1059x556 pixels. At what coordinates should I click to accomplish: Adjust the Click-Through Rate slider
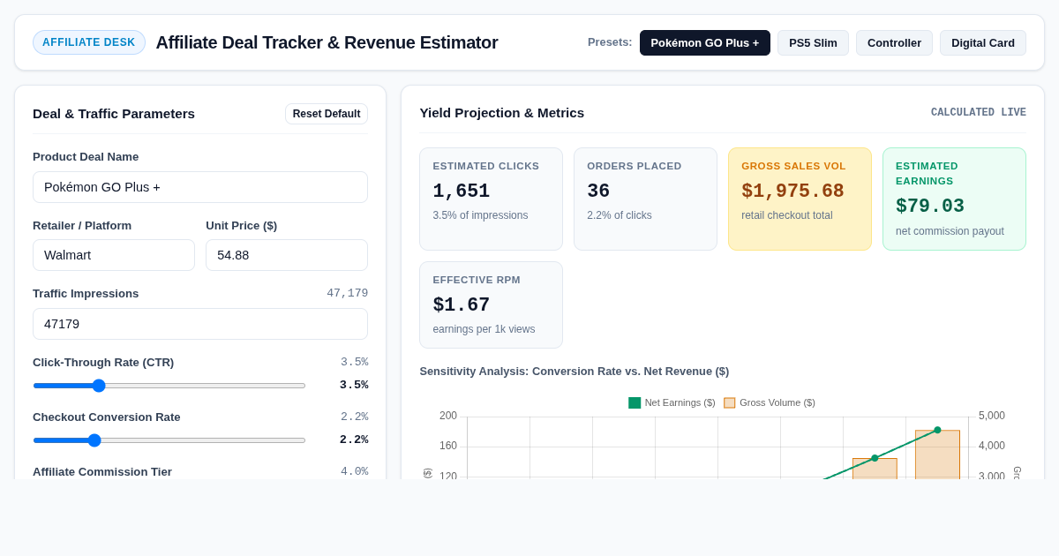[169, 386]
